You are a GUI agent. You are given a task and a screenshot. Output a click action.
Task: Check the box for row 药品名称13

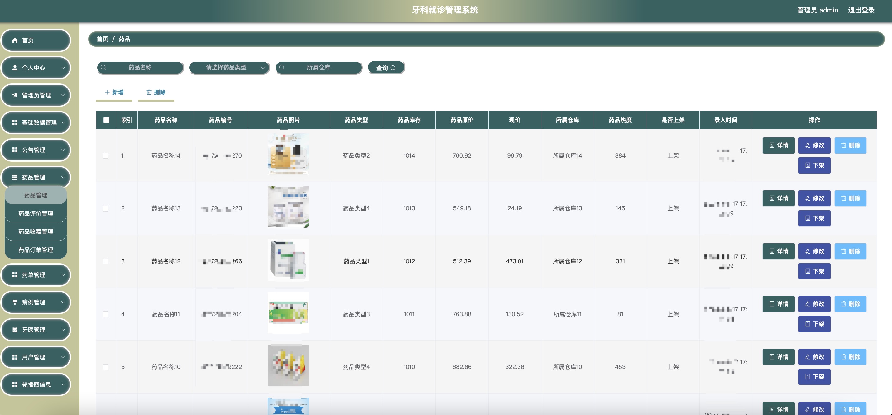(106, 208)
